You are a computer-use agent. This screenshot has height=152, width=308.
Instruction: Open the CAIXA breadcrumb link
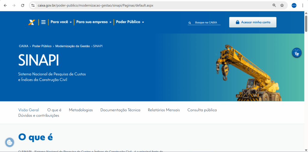pyautogui.click(x=23, y=46)
